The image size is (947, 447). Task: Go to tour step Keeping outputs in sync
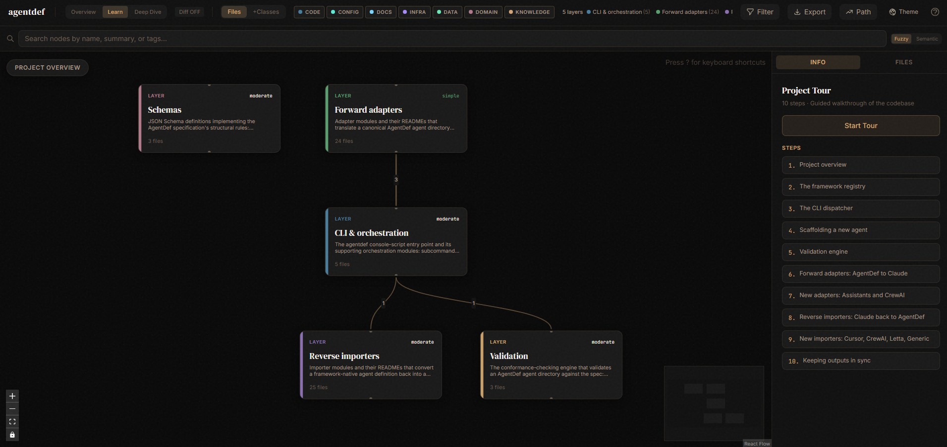point(861,360)
